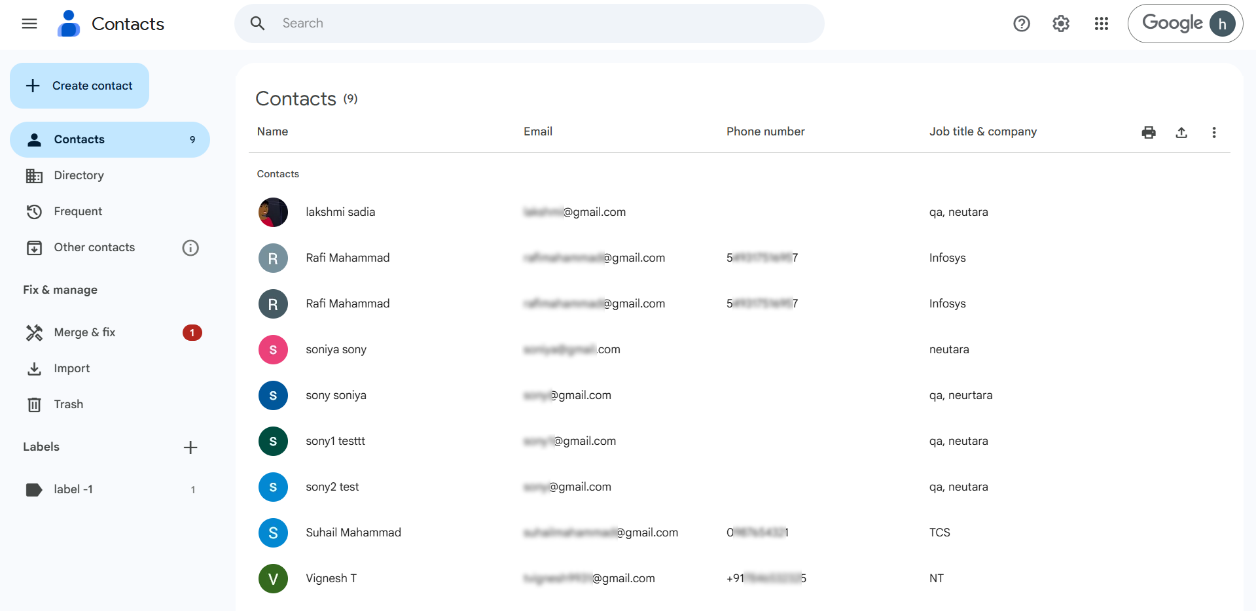This screenshot has width=1256, height=611.
Task: Open list settings three-dot menu
Action: pyautogui.click(x=1214, y=133)
